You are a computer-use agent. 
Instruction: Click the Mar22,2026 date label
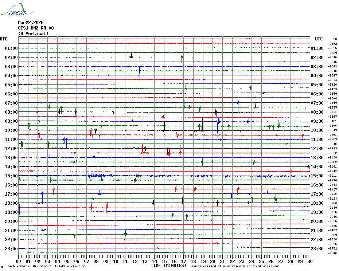pyautogui.click(x=31, y=22)
